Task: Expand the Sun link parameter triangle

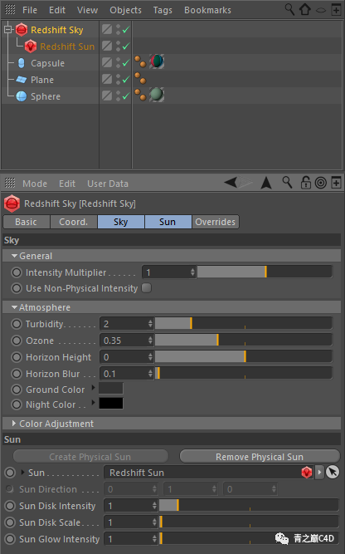Action: tap(23, 472)
